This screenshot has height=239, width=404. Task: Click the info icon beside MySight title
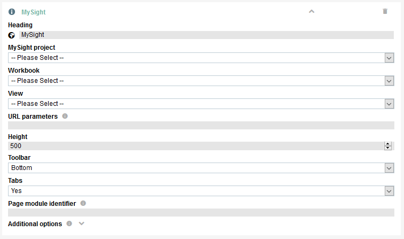(x=12, y=12)
